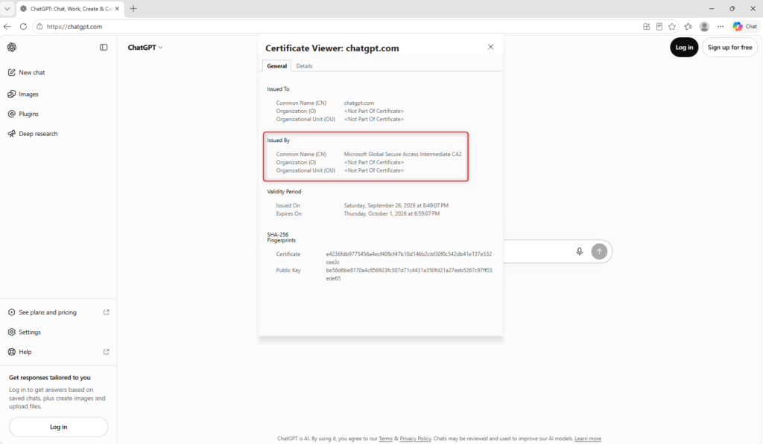The image size is (763, 444).
Task: Click the microphone dictation icon
Action: [579, 251]
